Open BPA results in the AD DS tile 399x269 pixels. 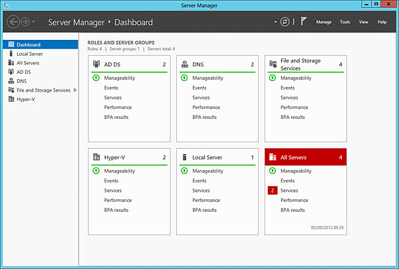(x=116, y=117)
